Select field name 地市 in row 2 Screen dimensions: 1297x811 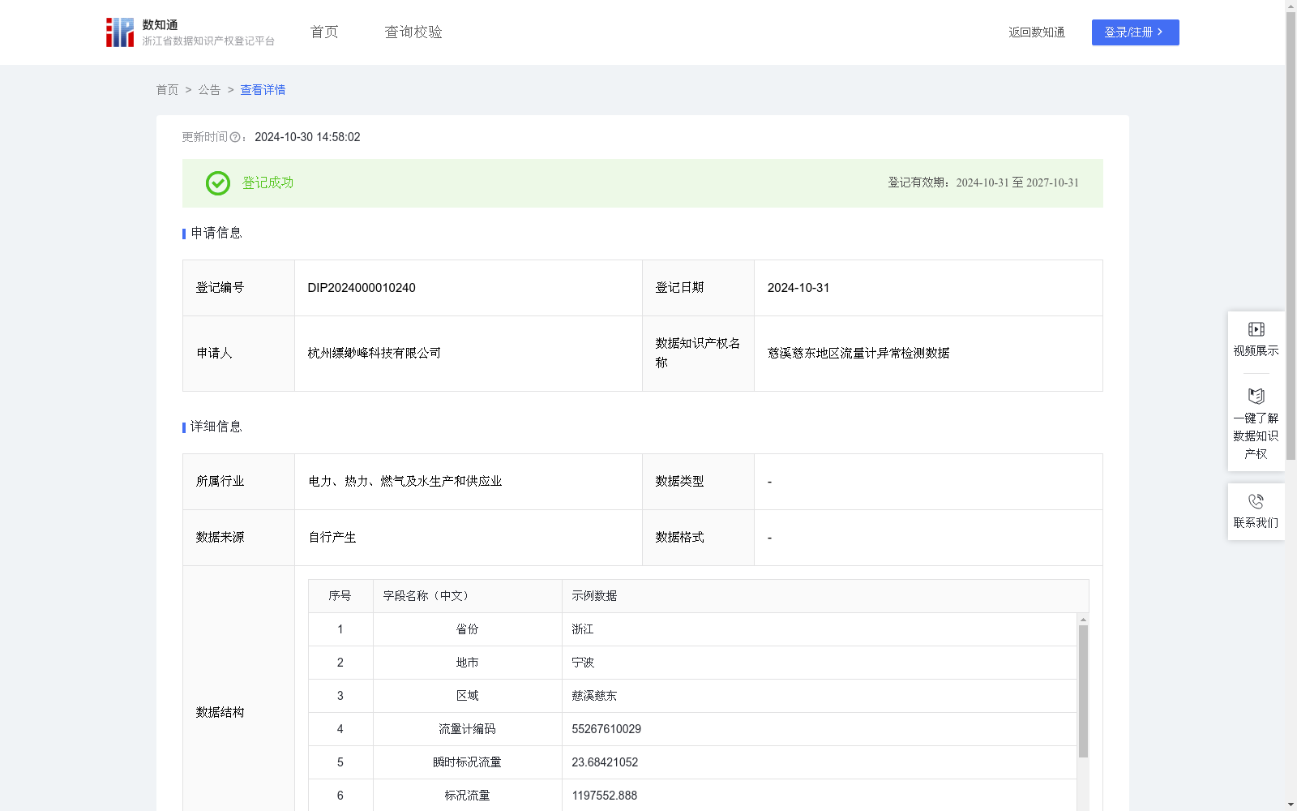click(x=468, y=663)
